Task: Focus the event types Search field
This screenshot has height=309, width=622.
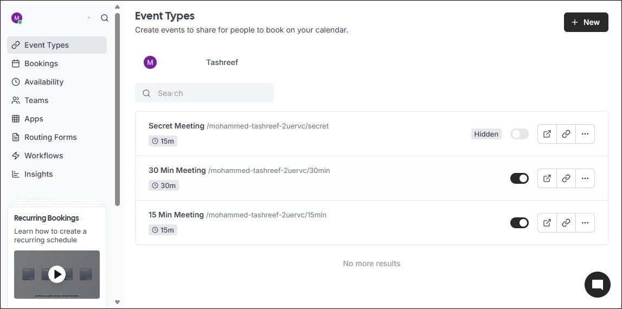Action: click(x=204, y=93)
